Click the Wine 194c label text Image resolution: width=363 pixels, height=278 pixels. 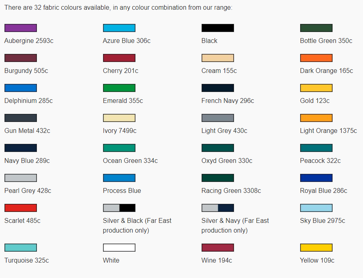[x=217, y=261]
